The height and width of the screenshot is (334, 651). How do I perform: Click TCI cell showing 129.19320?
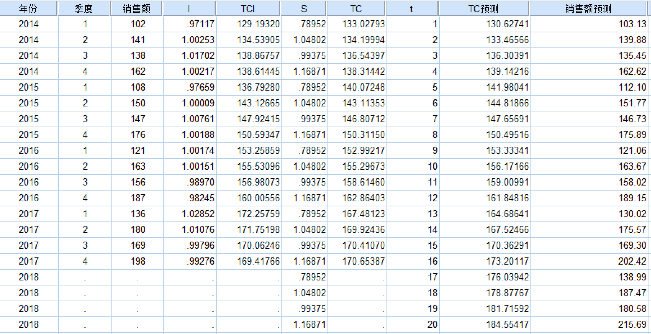(x=249, y=24)
